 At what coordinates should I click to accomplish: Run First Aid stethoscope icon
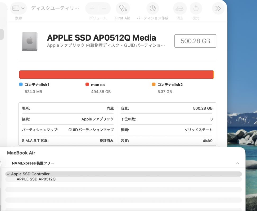(123, 8)
